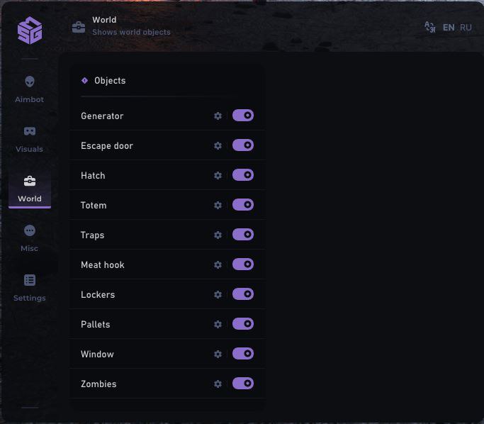484x424 pixels.
Task: Select EN language option
Action: tap(449, 28)
